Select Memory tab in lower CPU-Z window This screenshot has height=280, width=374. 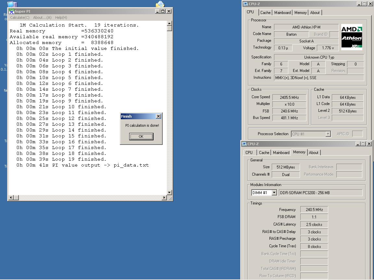pyautogui.click(x=299, y=152)
